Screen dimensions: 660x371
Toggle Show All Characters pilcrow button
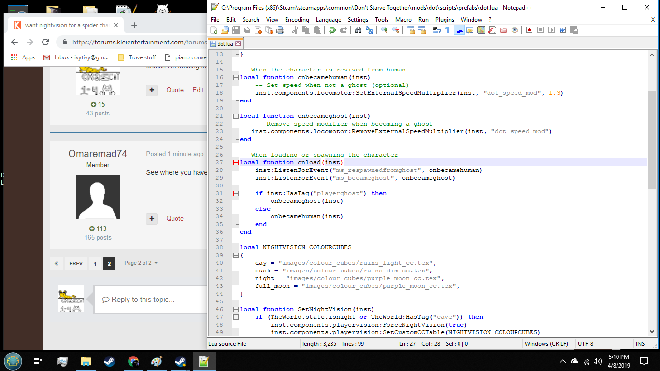(x=447, y=30)
